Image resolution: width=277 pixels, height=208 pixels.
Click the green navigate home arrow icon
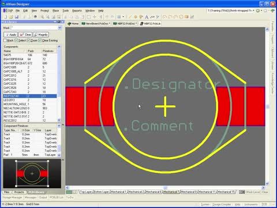pos(272,10)
